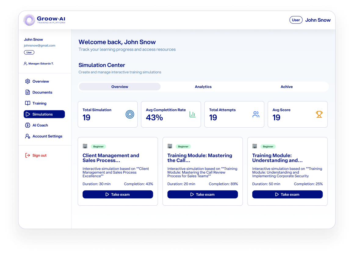This screenshot has height=255, width=354.
Task: Click the User badge in the top header
Action: pyautogui.click(x=296, y=20)
